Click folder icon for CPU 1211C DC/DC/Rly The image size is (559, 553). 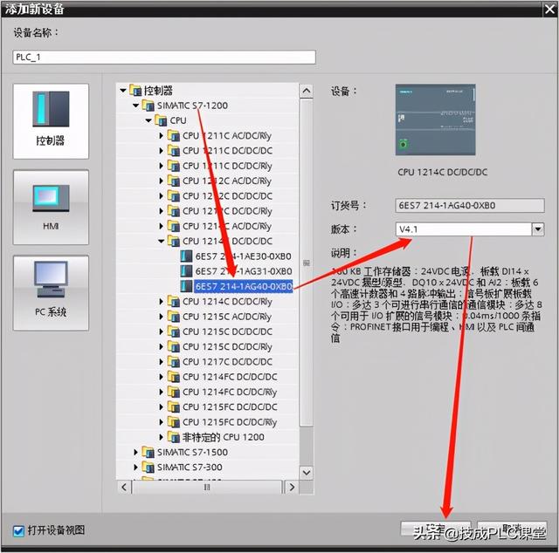point(174,166)
